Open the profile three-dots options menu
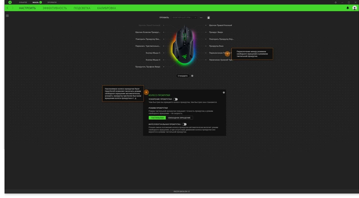Image resolution: width=359 pixels, height=198 pixels. (201, 18)
